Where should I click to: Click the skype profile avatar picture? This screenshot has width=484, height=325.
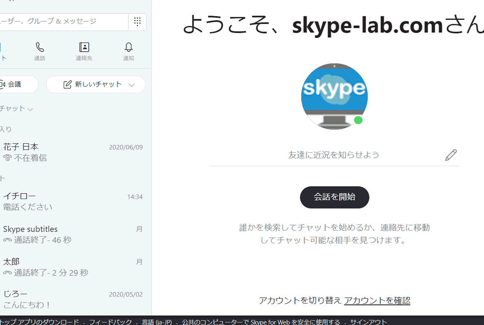point(334,96)
